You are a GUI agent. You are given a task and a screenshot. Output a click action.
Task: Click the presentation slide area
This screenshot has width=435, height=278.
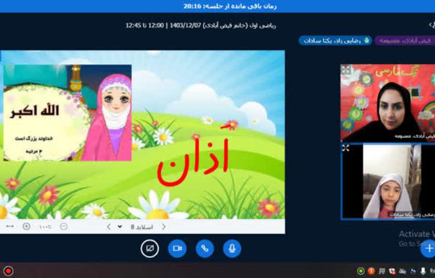click(142, 133)
